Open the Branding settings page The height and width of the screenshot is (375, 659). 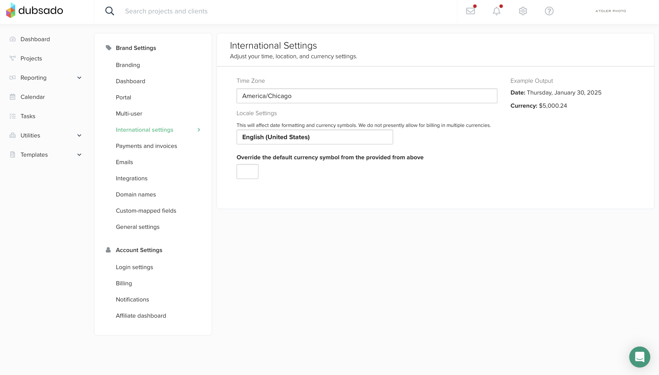(128, 65)
